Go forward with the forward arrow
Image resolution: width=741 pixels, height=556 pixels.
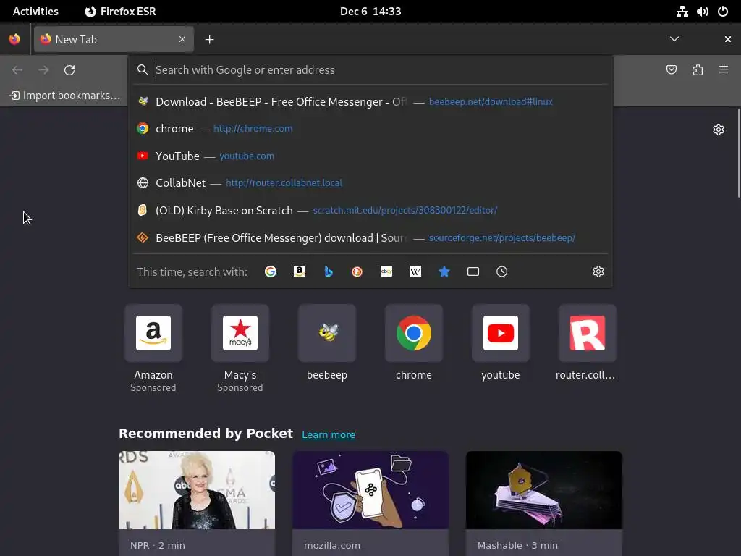point(43,70)
